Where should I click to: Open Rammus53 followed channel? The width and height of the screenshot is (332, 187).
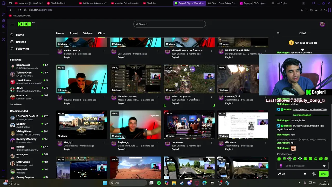pyautogui.click(x=29, y=66)
